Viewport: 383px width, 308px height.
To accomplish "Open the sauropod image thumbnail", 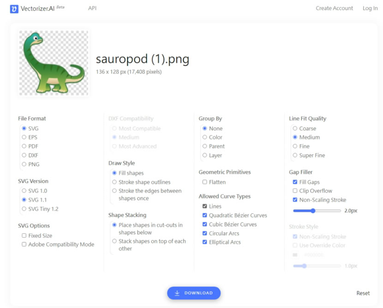I will tap(54, 63).
